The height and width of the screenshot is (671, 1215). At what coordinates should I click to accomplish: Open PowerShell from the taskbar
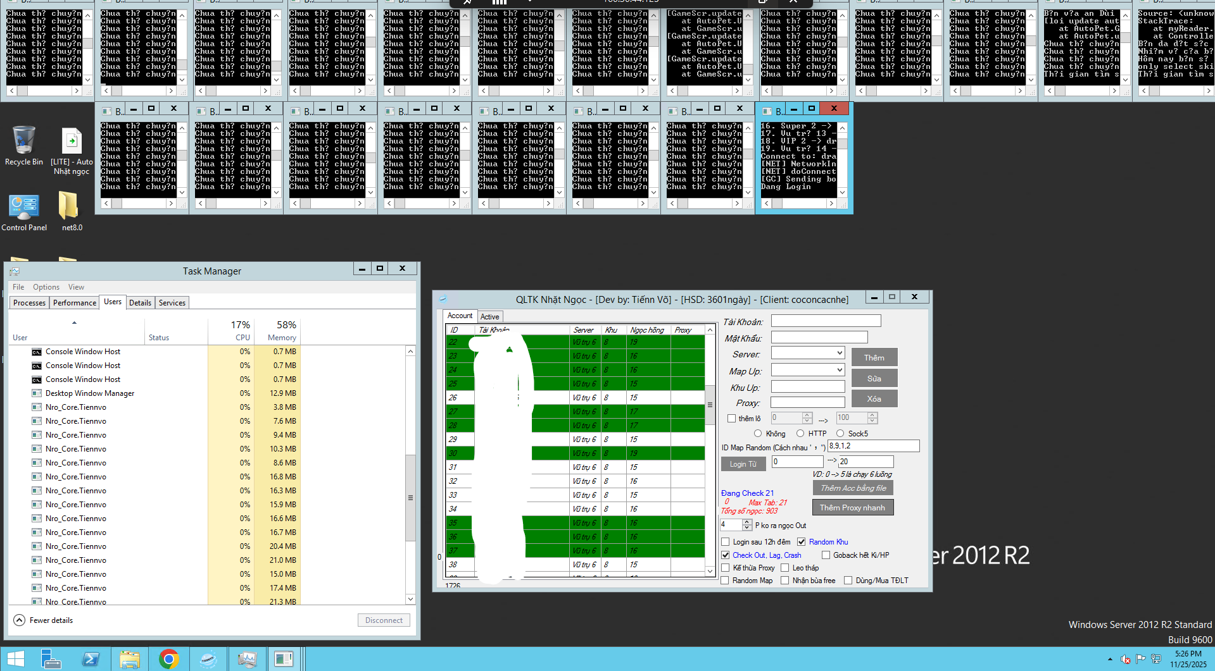pyautogui.click(x=91, y=659)
